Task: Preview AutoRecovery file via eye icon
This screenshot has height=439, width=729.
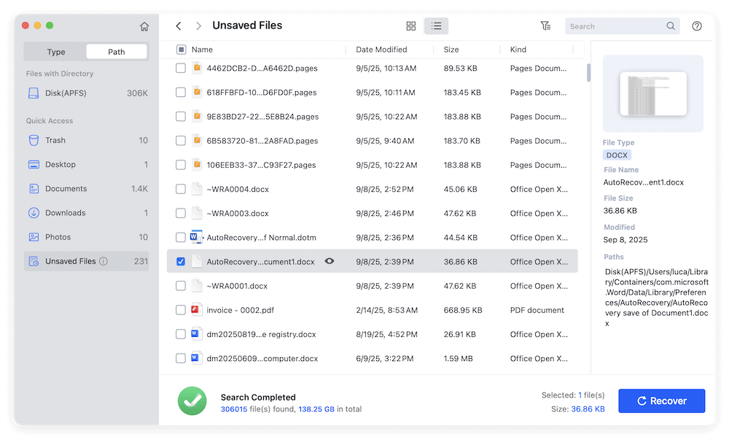Action: (330, 261)
